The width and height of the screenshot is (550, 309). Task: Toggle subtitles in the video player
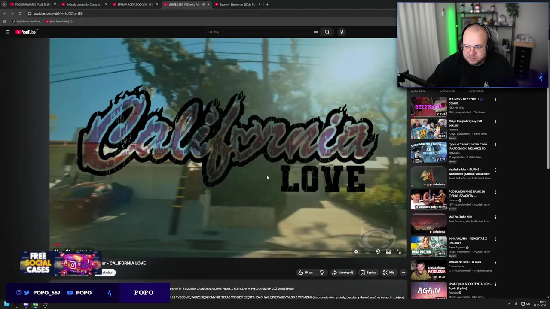click(x=368, y=252)
